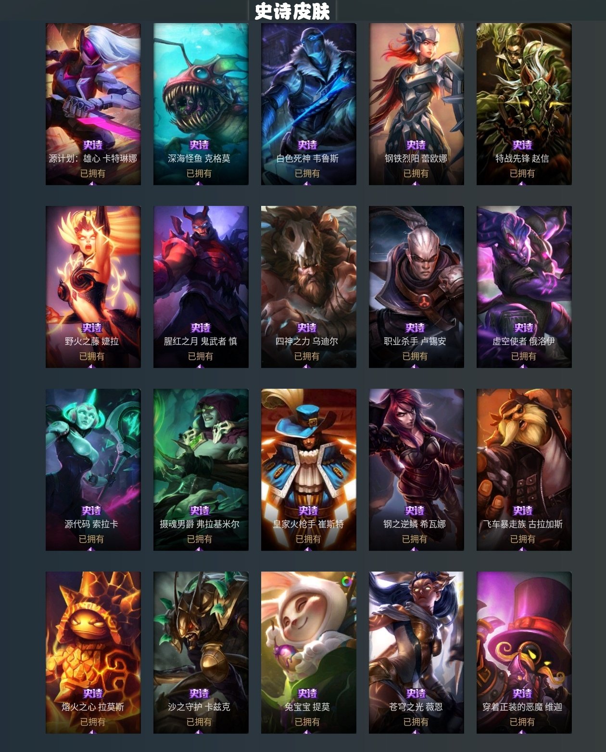Click the 白色死神 韦鲁斯 skin card

(x=309, y=104)
